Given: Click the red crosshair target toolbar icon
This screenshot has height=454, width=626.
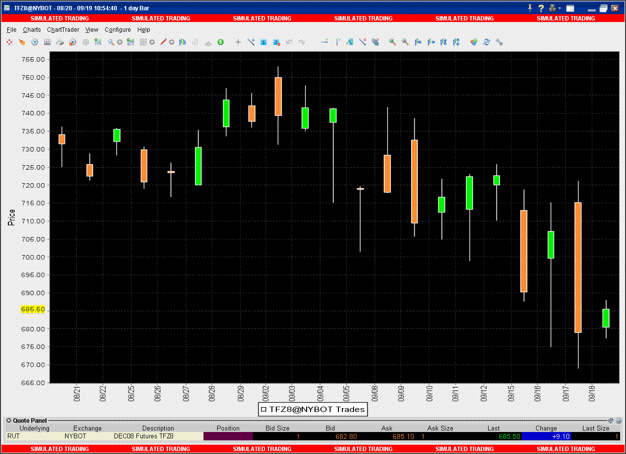Looking at the screenshot, I should coord(9,43).
